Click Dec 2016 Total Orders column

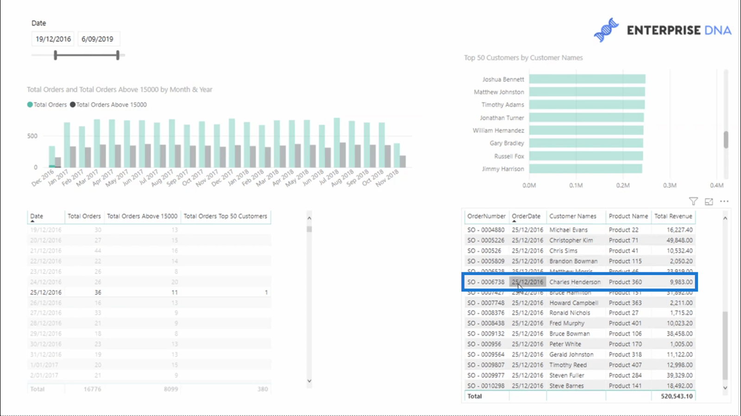point(52,156)
